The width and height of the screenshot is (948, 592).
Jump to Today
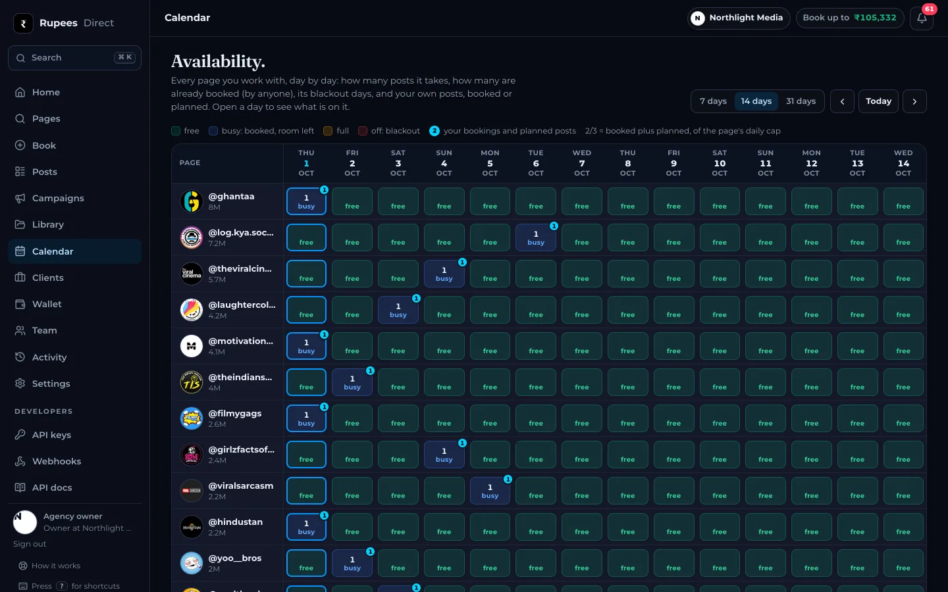[878, 101]
